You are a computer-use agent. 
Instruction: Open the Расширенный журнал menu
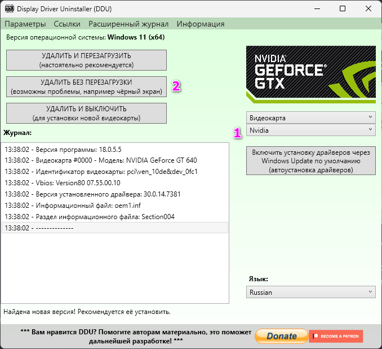click(128, 24)
